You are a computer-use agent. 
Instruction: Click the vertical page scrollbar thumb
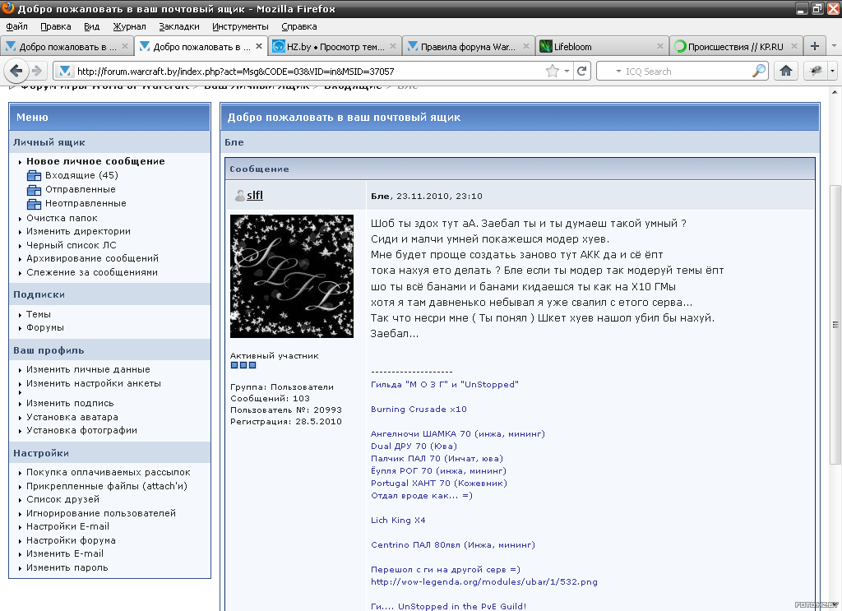835,321
